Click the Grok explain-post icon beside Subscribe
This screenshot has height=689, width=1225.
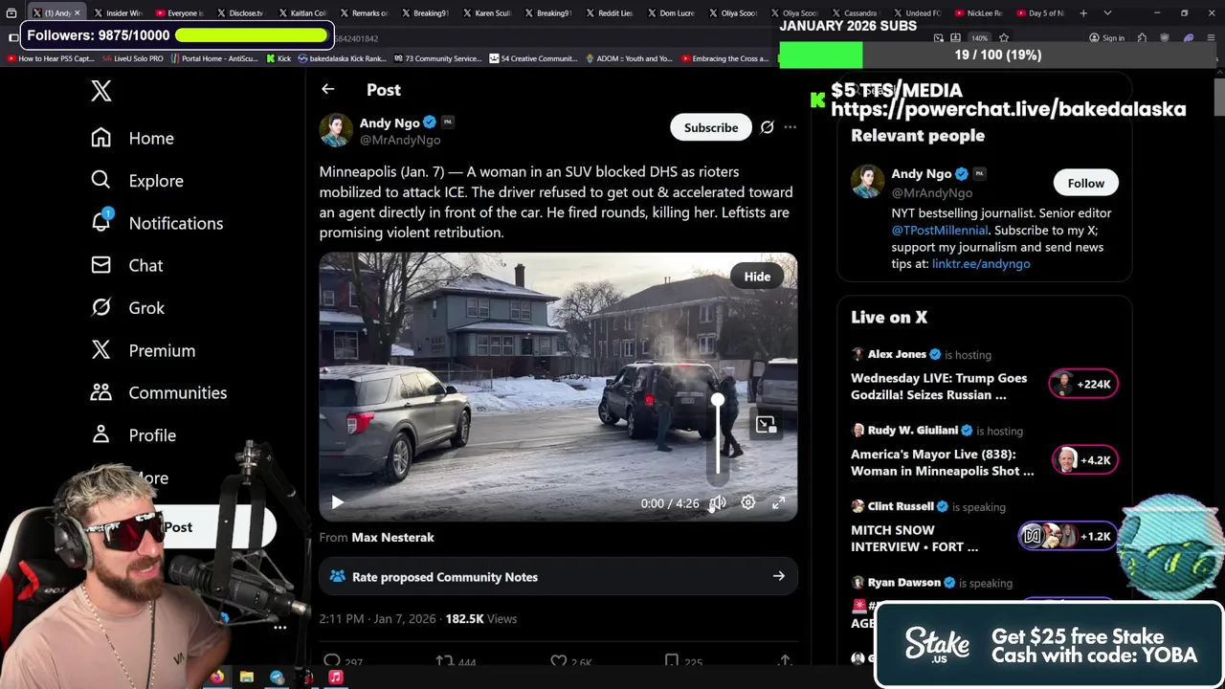[x=767, y=127]
